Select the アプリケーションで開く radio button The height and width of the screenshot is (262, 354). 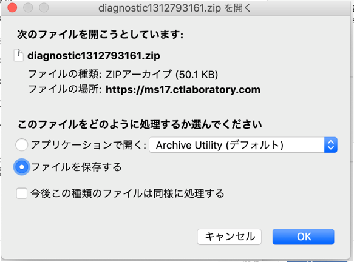click(x=22, y=145)
